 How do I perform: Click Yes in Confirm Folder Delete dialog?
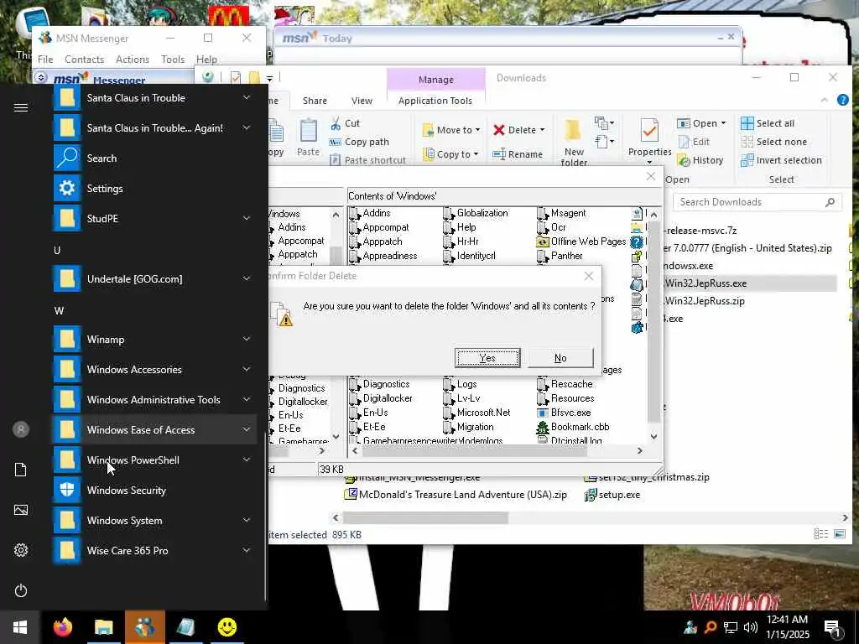coord(487,358)
